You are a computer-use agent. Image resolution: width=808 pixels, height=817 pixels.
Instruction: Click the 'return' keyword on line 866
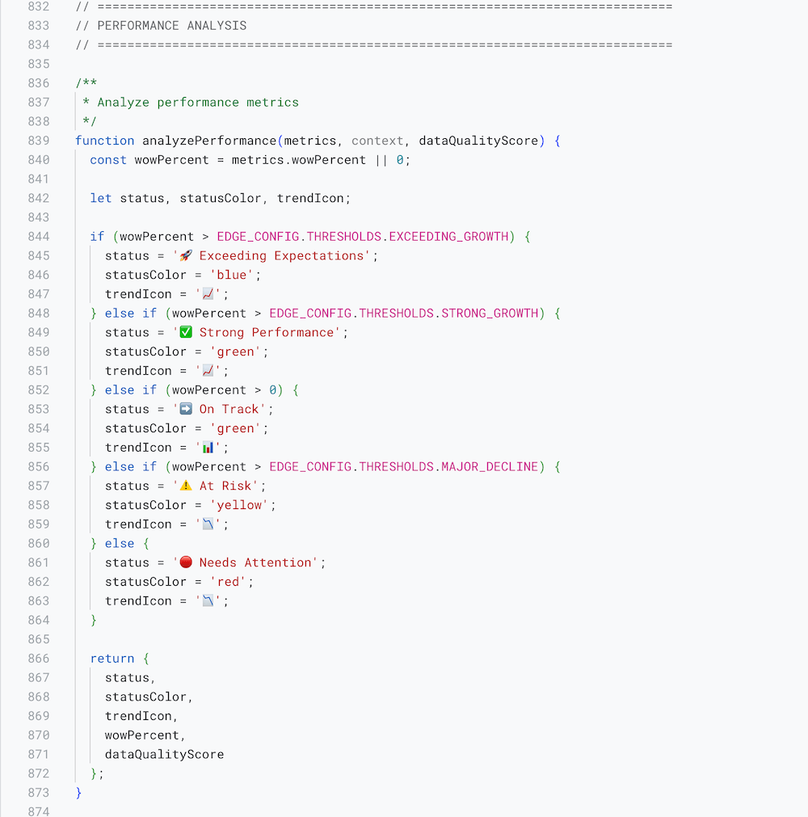112,659
